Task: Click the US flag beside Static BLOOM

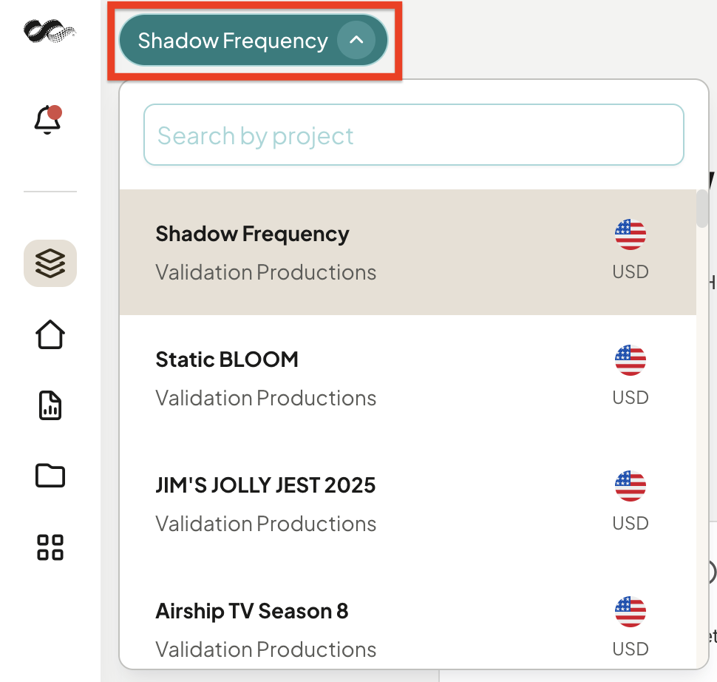Action: 630,360
